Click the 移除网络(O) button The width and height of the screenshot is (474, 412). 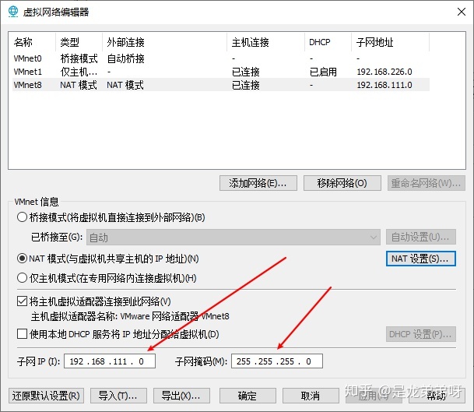[x=342, y=183]
